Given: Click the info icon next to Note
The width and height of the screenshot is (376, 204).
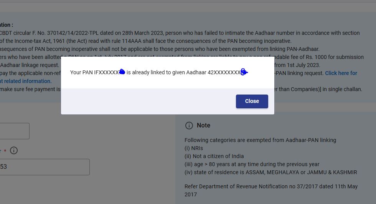Looking at the screenshot, I should coord(189,126).
